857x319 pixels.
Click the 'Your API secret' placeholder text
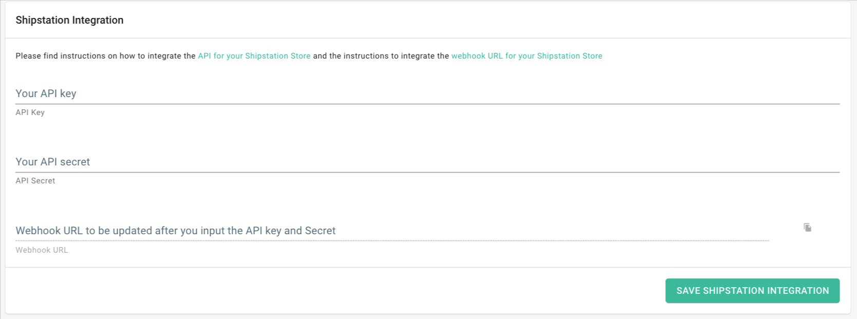point(52,162)
